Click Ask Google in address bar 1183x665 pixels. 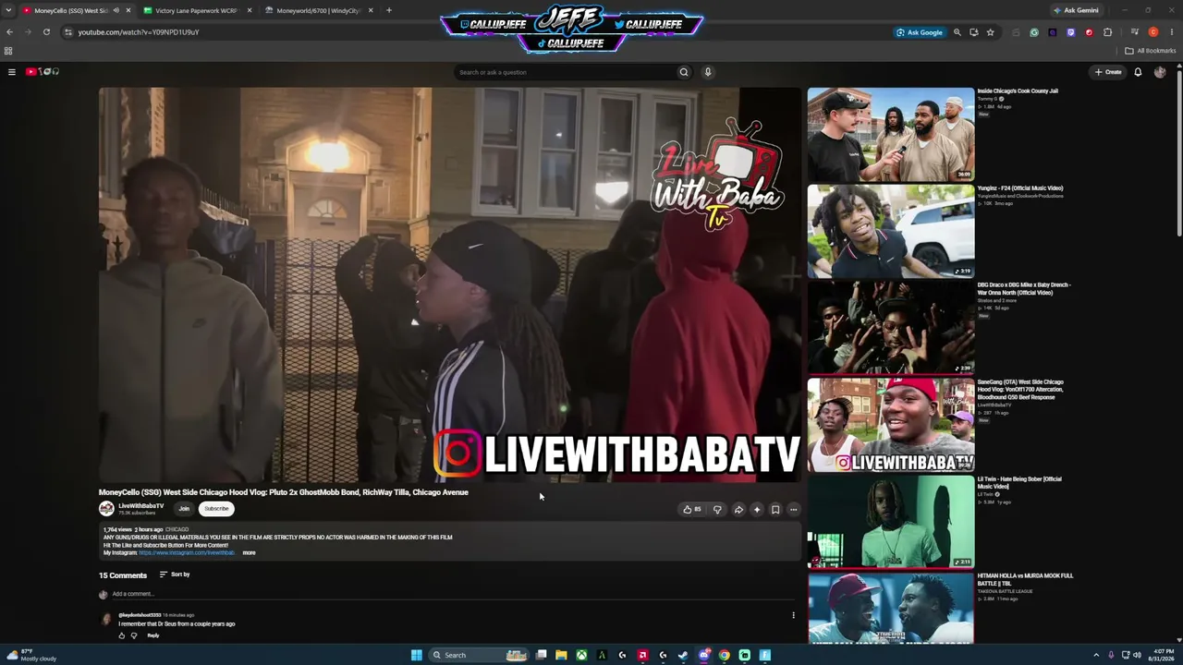point(919,32)
